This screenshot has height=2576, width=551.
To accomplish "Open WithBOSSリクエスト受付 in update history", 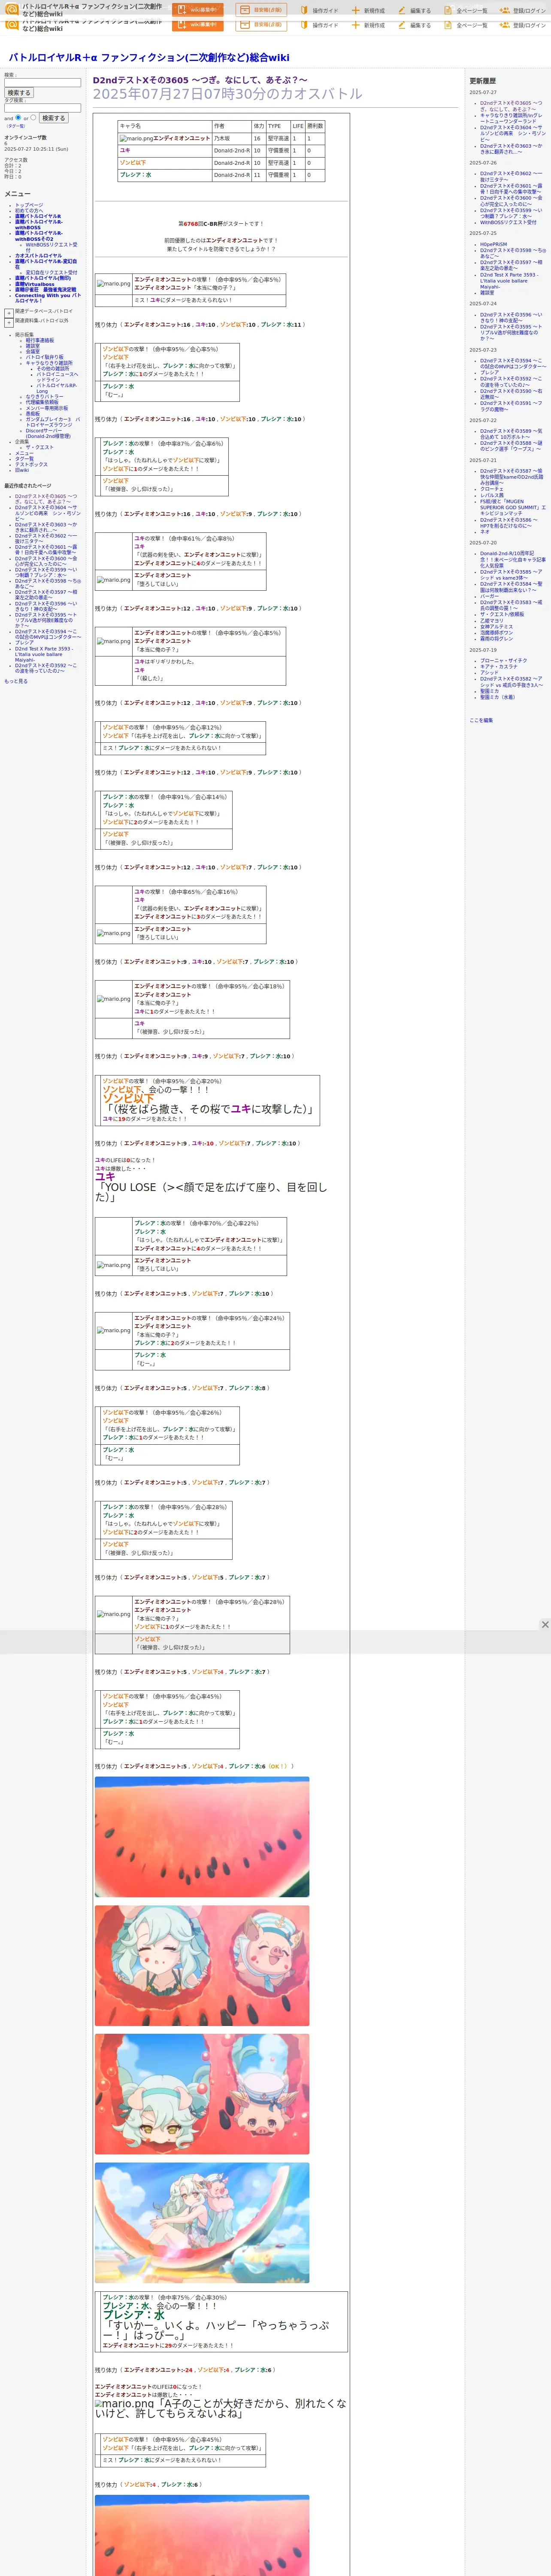I will click(x=508, y=223).
